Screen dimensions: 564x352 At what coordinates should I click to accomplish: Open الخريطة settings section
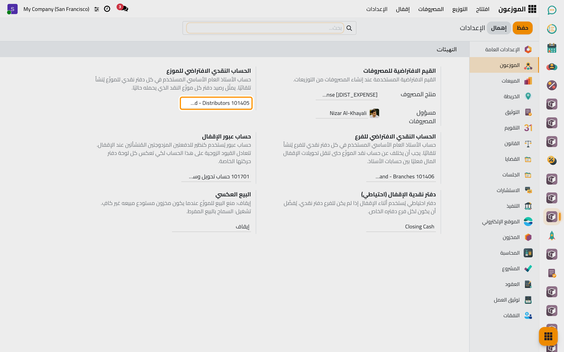click(504, 96)
